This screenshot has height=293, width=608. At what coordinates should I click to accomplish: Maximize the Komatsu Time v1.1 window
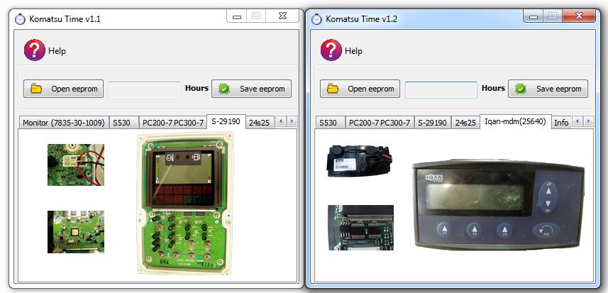pyautogui.click(x=256, y=16)
